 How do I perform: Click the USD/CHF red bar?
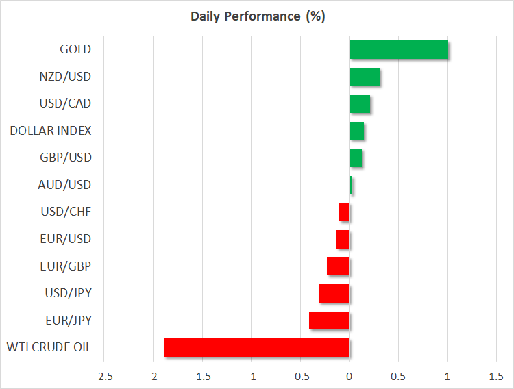click(344, 212)
